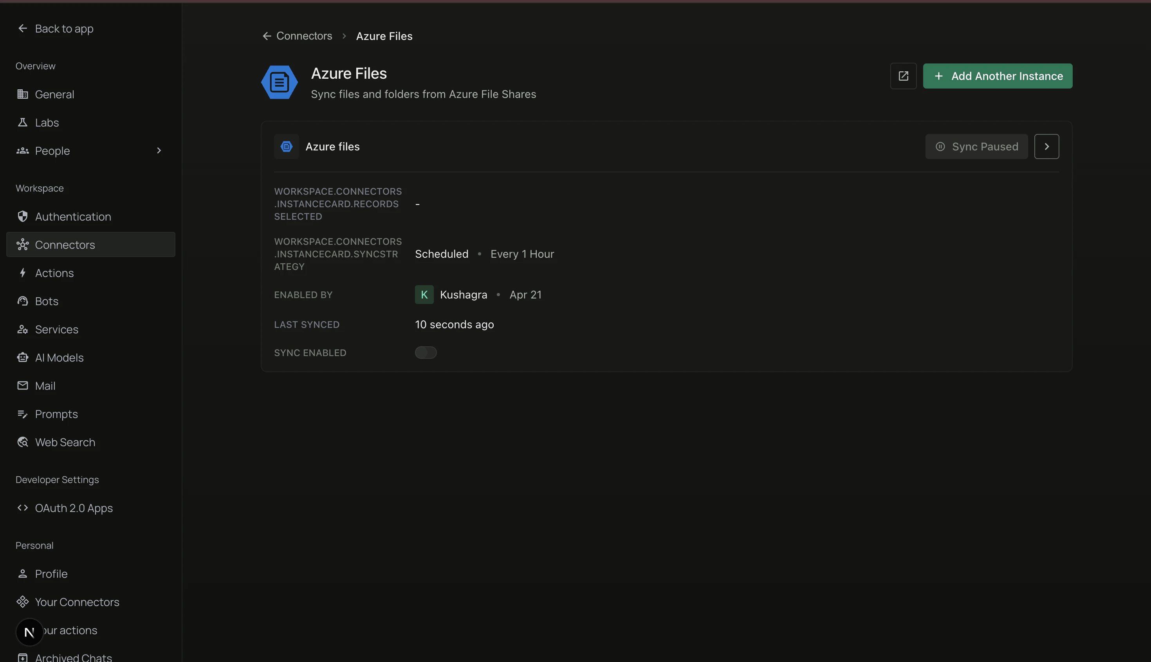Open Mail settings
This screenshot has height=662, width=1151.
tap(91, 385)
